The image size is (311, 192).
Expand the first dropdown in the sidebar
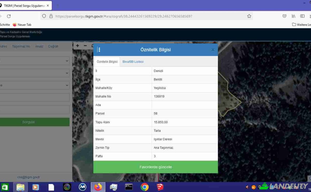coord(35,61)
